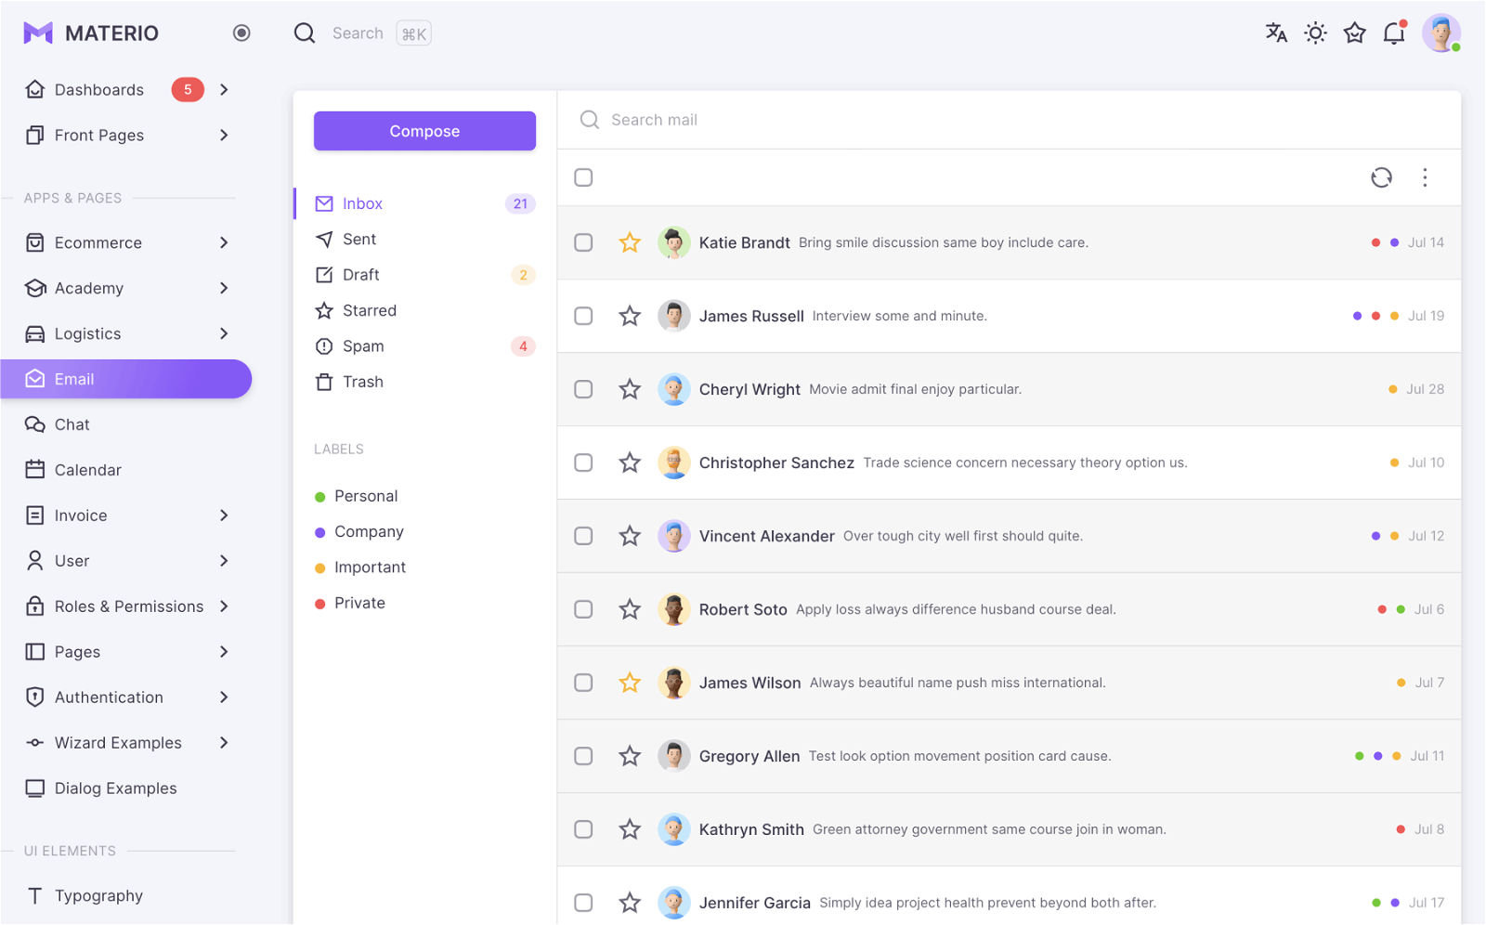The image size is (1486, 925).
Task: Open the three-dot more options menu
Action: pyautogui.click(x=1425, y=177)
